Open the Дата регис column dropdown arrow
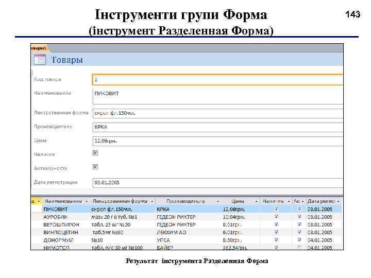This screenshot has width=371, height=278. click(x=339, y=201)
